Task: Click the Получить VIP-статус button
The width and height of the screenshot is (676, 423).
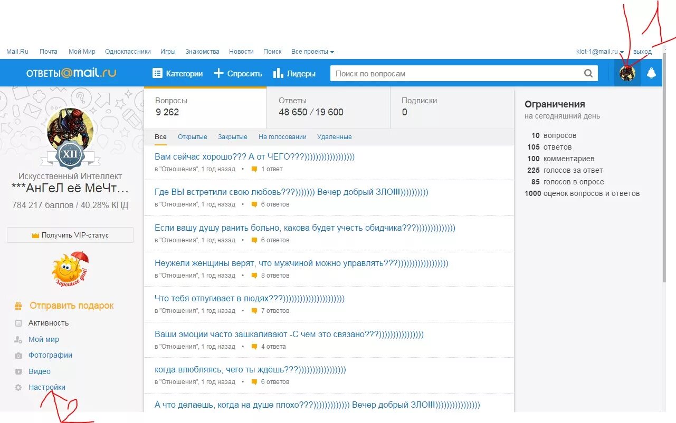Action: click(x=70, y=235)
